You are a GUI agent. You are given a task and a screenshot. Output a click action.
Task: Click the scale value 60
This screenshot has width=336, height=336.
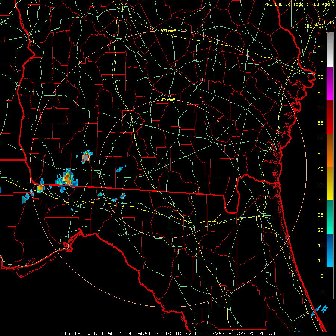click(x=321, y=108)
